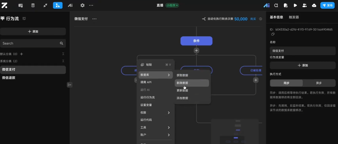This screenshot has height=144, width=338.
Task: Select 同步 execution mode
Action: click(x=287, y=83)
